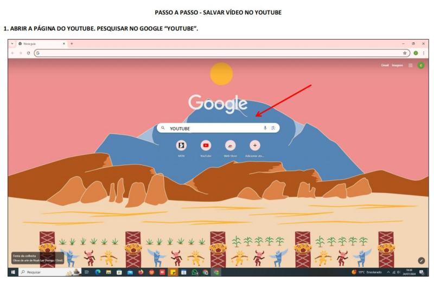Show hidden system tray icons
This screenshot has height=282, width=434.
click(388, 272)
